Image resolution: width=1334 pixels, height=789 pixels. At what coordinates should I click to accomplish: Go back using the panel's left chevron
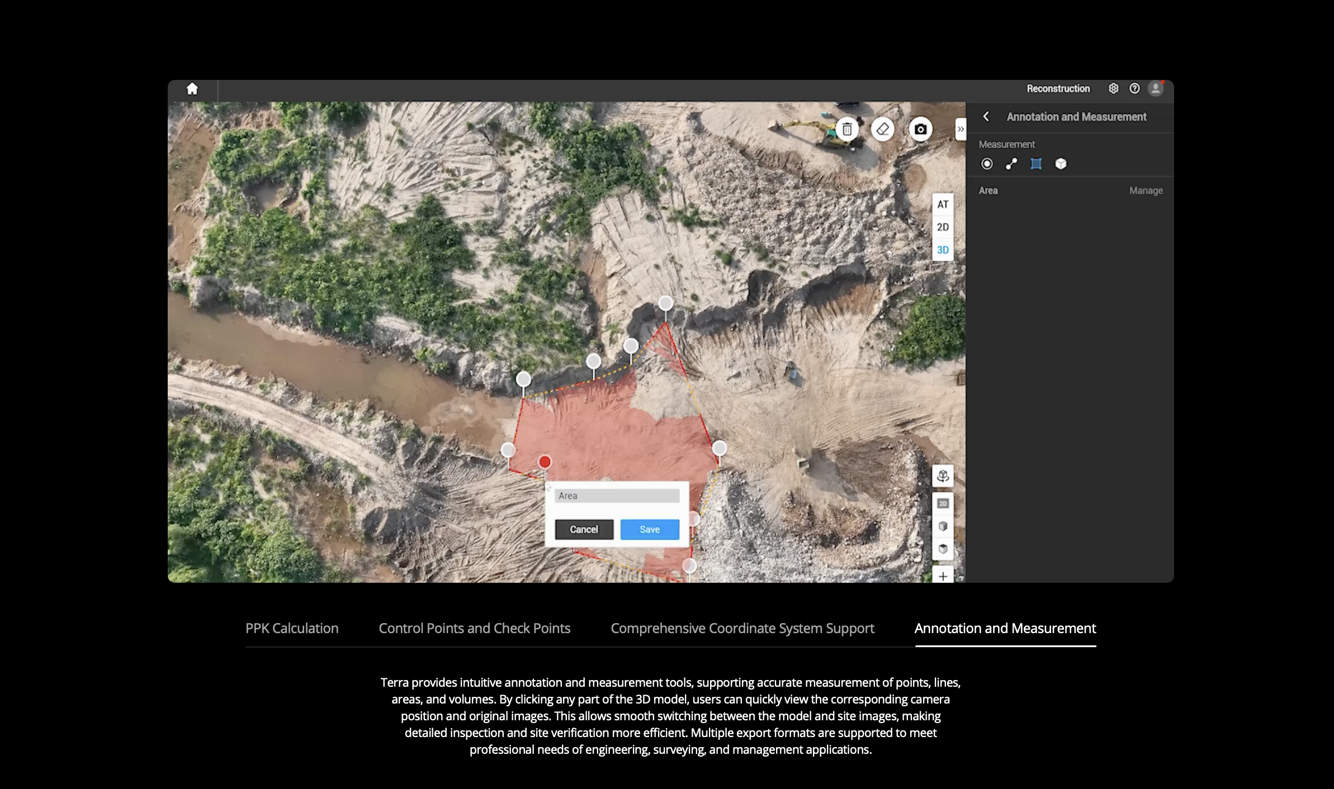[x=986, y=117]
